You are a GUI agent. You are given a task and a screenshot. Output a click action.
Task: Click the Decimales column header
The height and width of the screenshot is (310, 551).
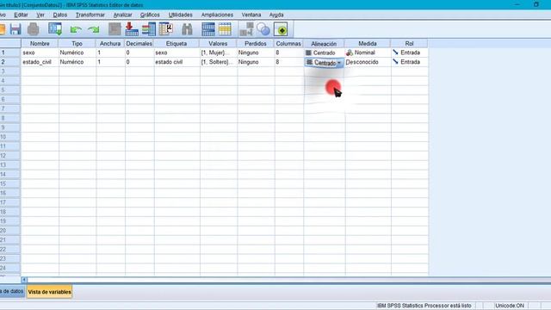[x=139, y=44]
